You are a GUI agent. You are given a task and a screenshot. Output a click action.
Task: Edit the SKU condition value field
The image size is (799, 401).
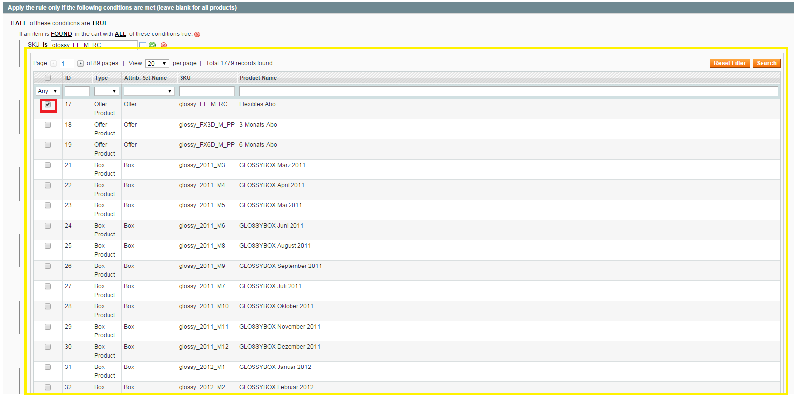94,45
